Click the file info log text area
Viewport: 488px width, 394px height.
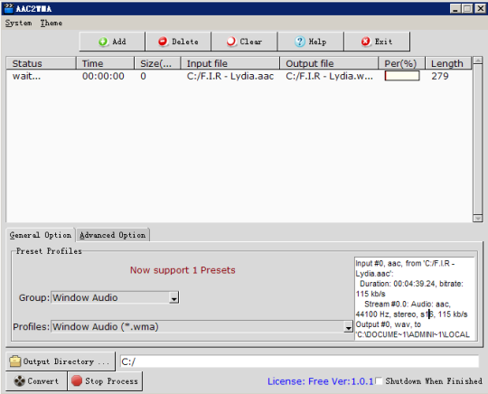click(x=415, y=298)
